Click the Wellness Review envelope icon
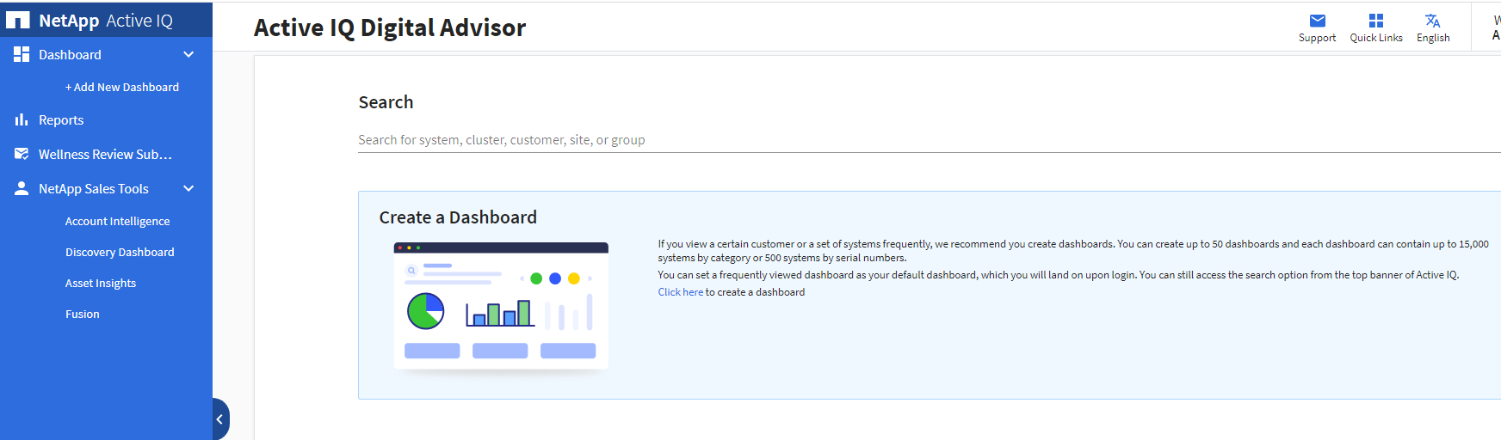1501x440 pixels. (22, 154)
